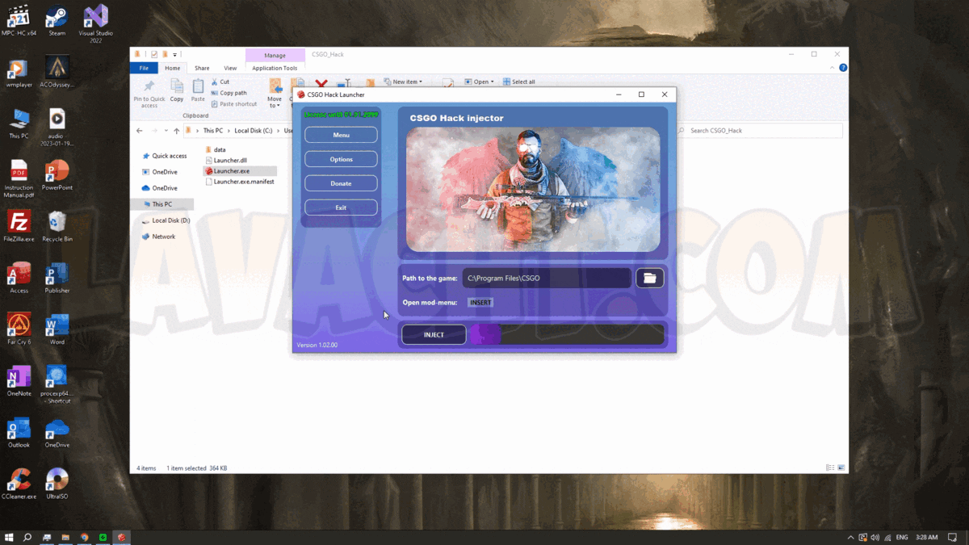The width and height of the screenshot is (969, 545).
Task: Click the INSERT mod-menu hotkey box
Action: point(480,302)
